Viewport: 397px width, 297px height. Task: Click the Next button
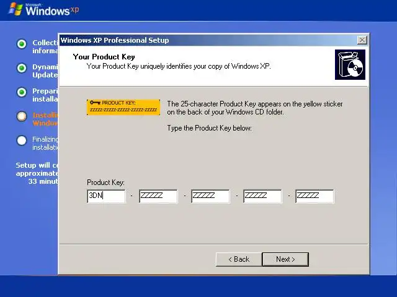tap(285, 259)
